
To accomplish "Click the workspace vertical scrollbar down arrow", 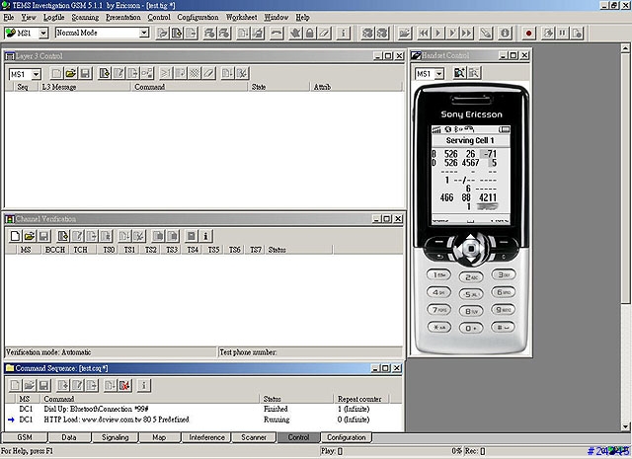I will (625, 426).
